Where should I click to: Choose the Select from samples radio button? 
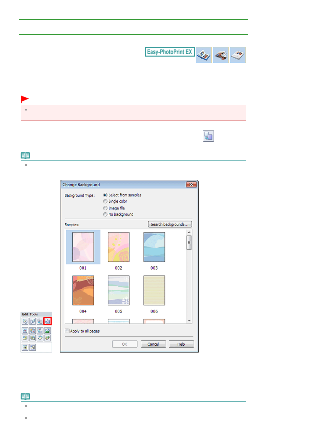click(x=105, y=195)
